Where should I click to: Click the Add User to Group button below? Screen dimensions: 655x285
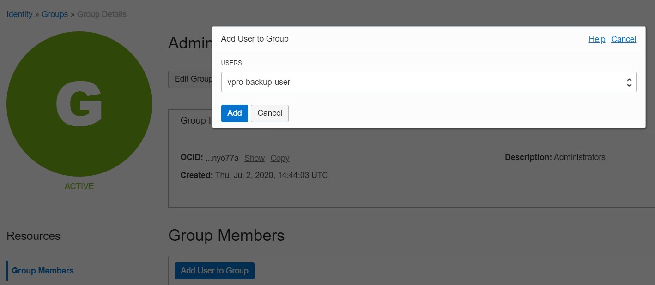214,271
